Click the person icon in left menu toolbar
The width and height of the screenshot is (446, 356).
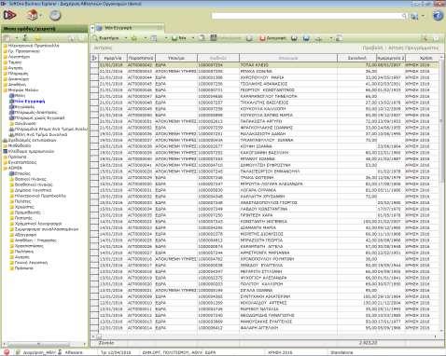pos(25,38)
